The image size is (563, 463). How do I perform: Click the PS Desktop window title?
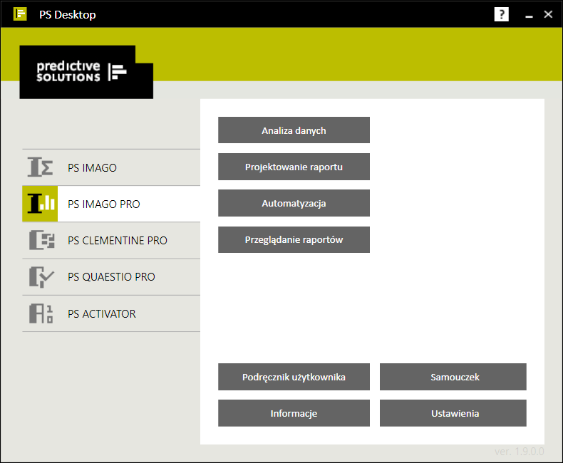point(68,15)
